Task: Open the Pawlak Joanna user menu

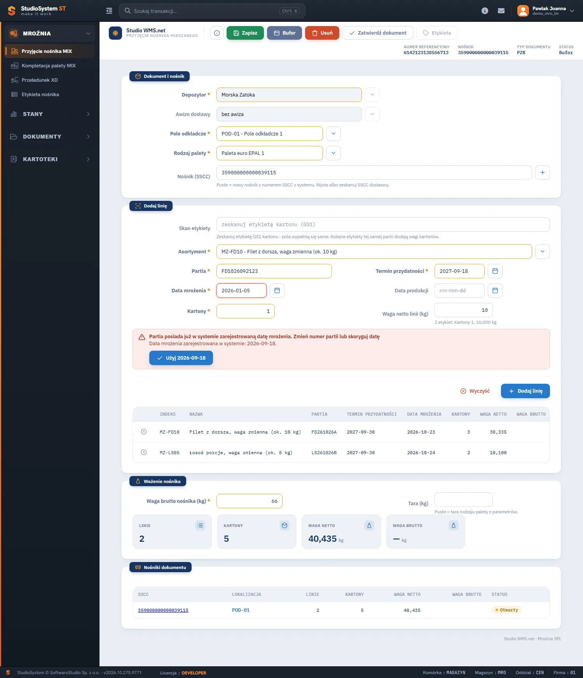Action: (546, 11)
